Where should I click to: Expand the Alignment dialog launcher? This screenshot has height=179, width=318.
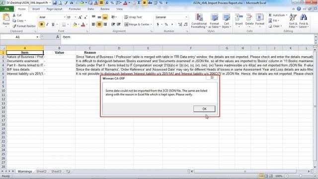click(151, 31)
